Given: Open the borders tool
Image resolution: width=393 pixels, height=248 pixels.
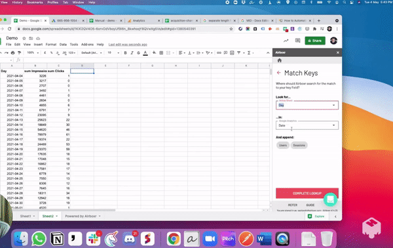Looking at the screenshot, I should coord(161,52).
